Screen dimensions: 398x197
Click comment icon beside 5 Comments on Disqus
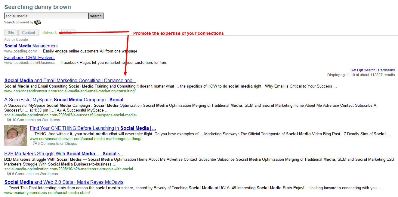coord(35,143)
